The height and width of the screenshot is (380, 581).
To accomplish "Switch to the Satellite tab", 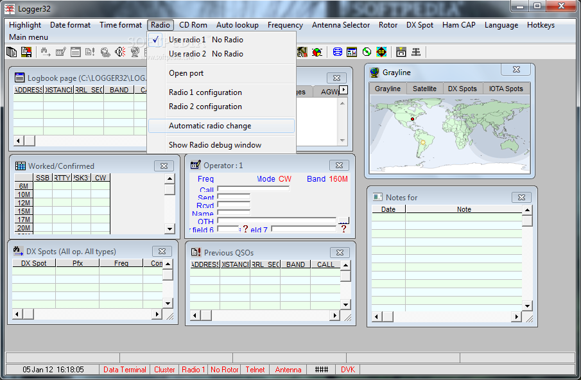I will 424,89.
